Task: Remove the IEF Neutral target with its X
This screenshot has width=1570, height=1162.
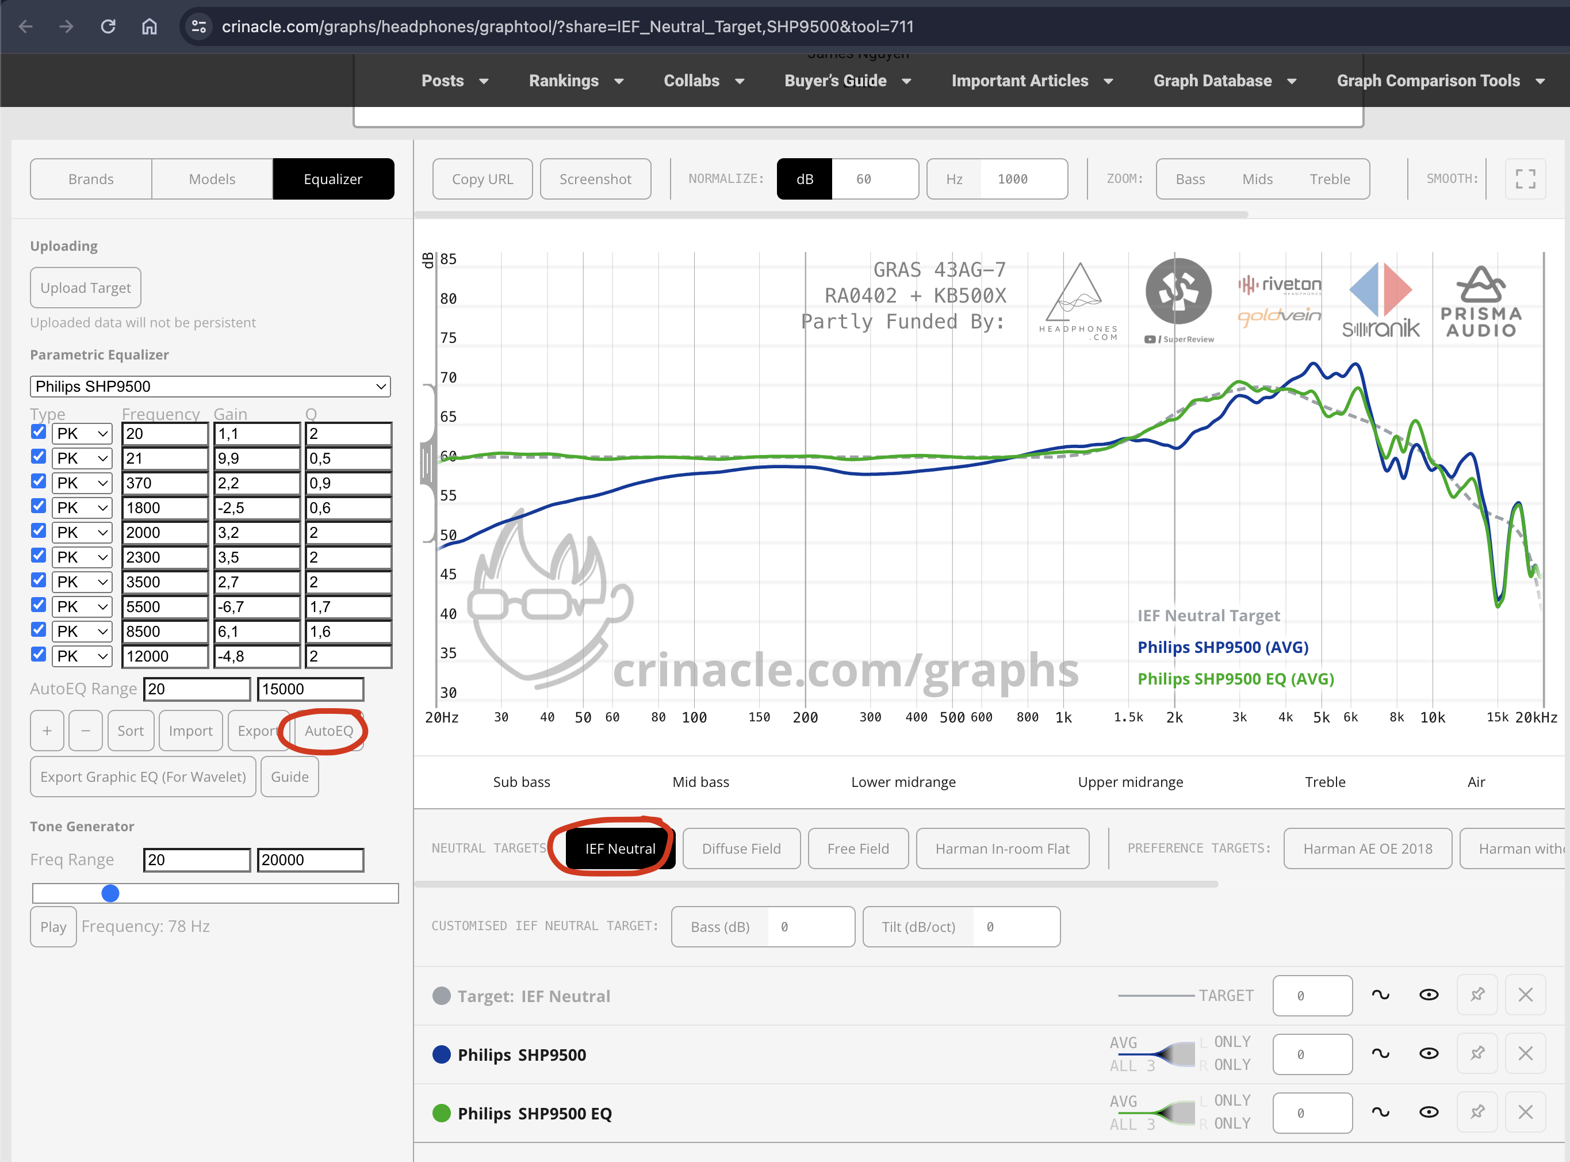Action: (x=1525, y=995)
